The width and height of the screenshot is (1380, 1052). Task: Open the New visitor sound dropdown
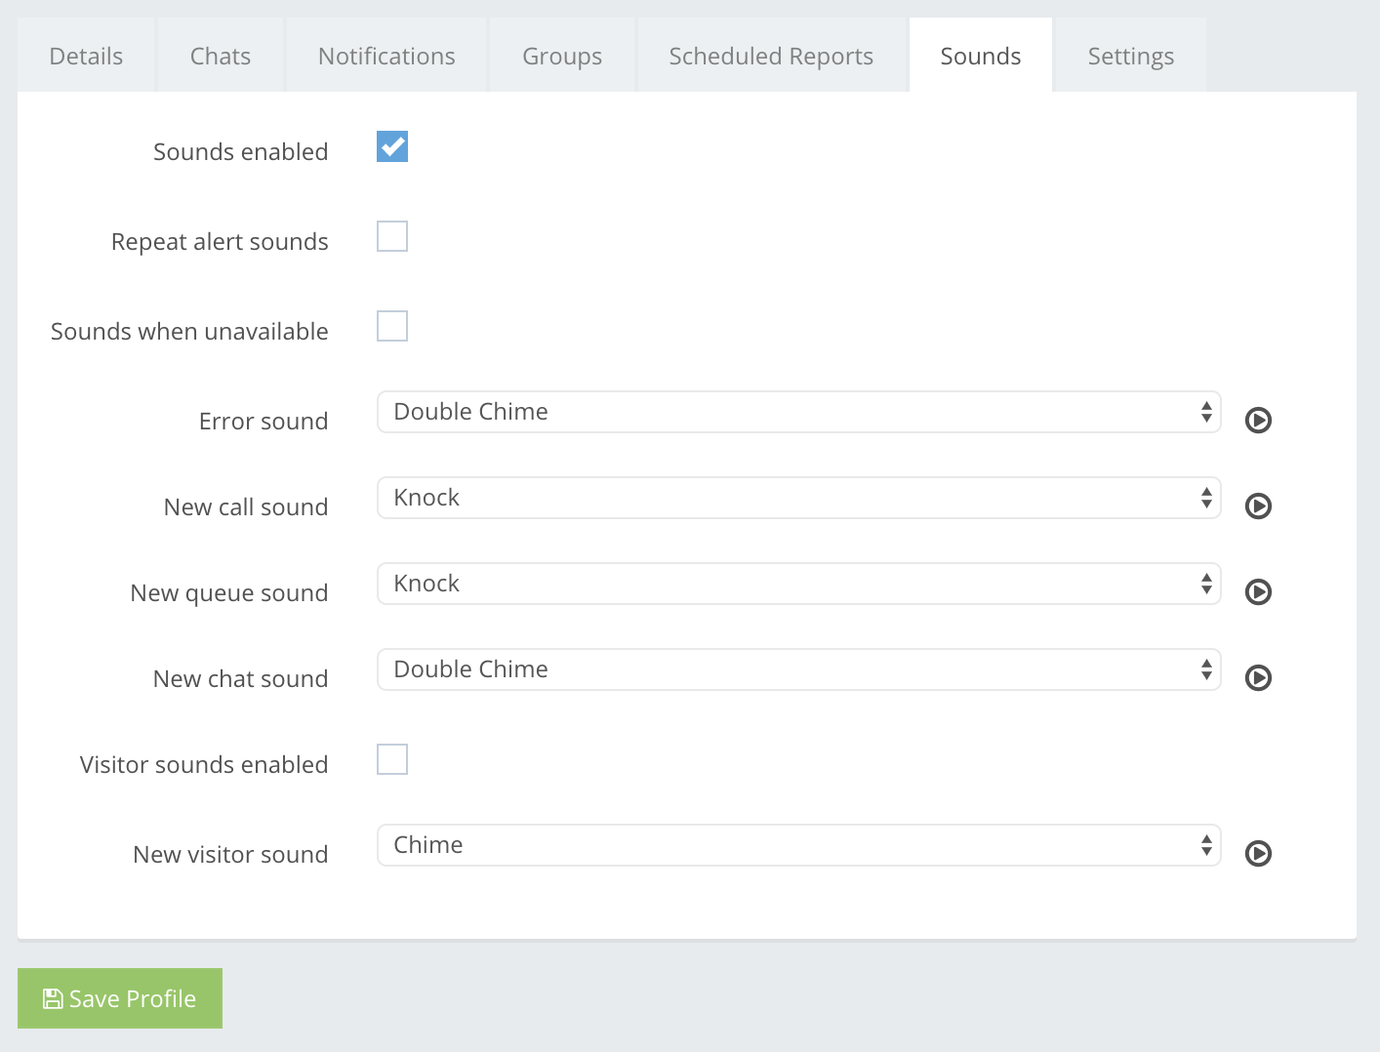coord(798,846)
